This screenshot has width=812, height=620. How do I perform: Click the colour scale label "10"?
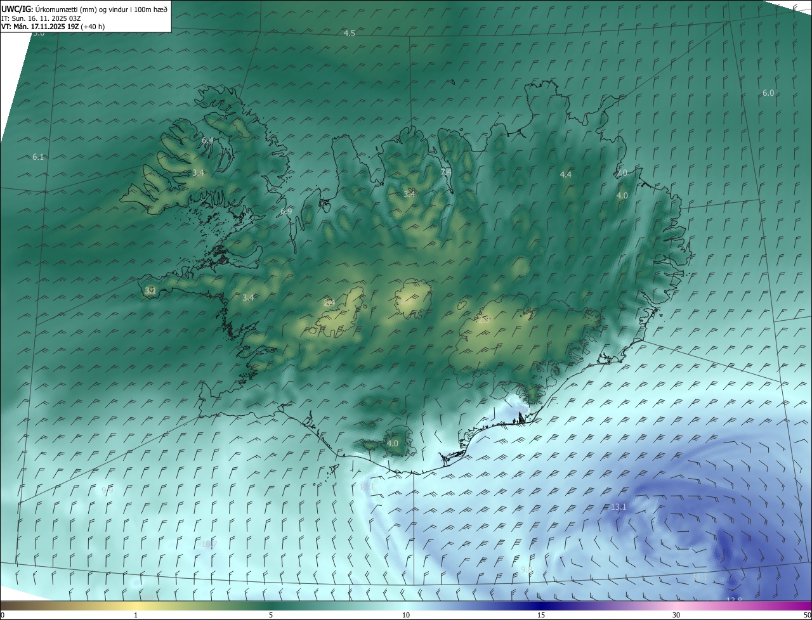click(x=406, y=615)
